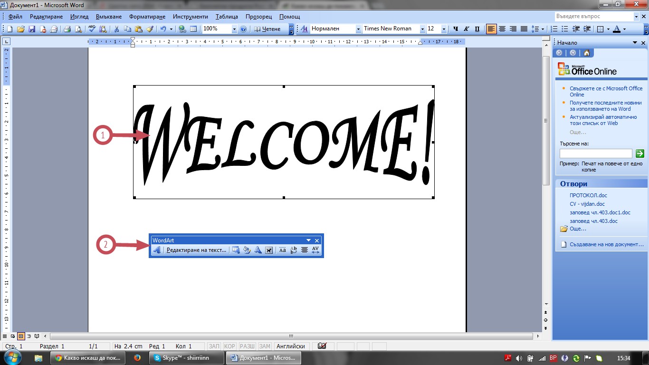The height and width of the screenshot is (365, 649).
Task: Apply the font color A swatch
Action: 617,29
